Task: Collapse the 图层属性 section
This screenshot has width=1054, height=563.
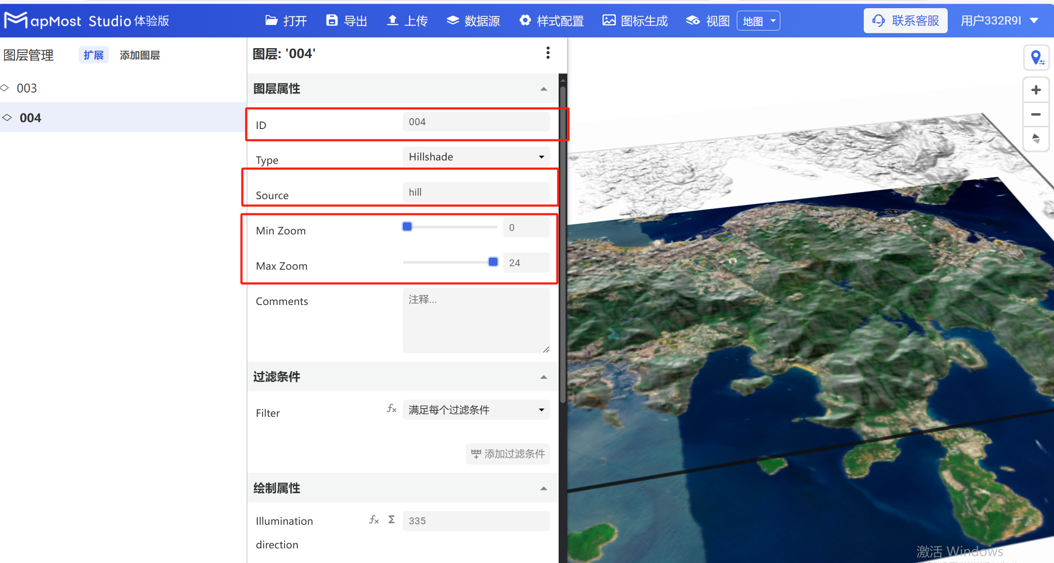Action: (544, 89)
